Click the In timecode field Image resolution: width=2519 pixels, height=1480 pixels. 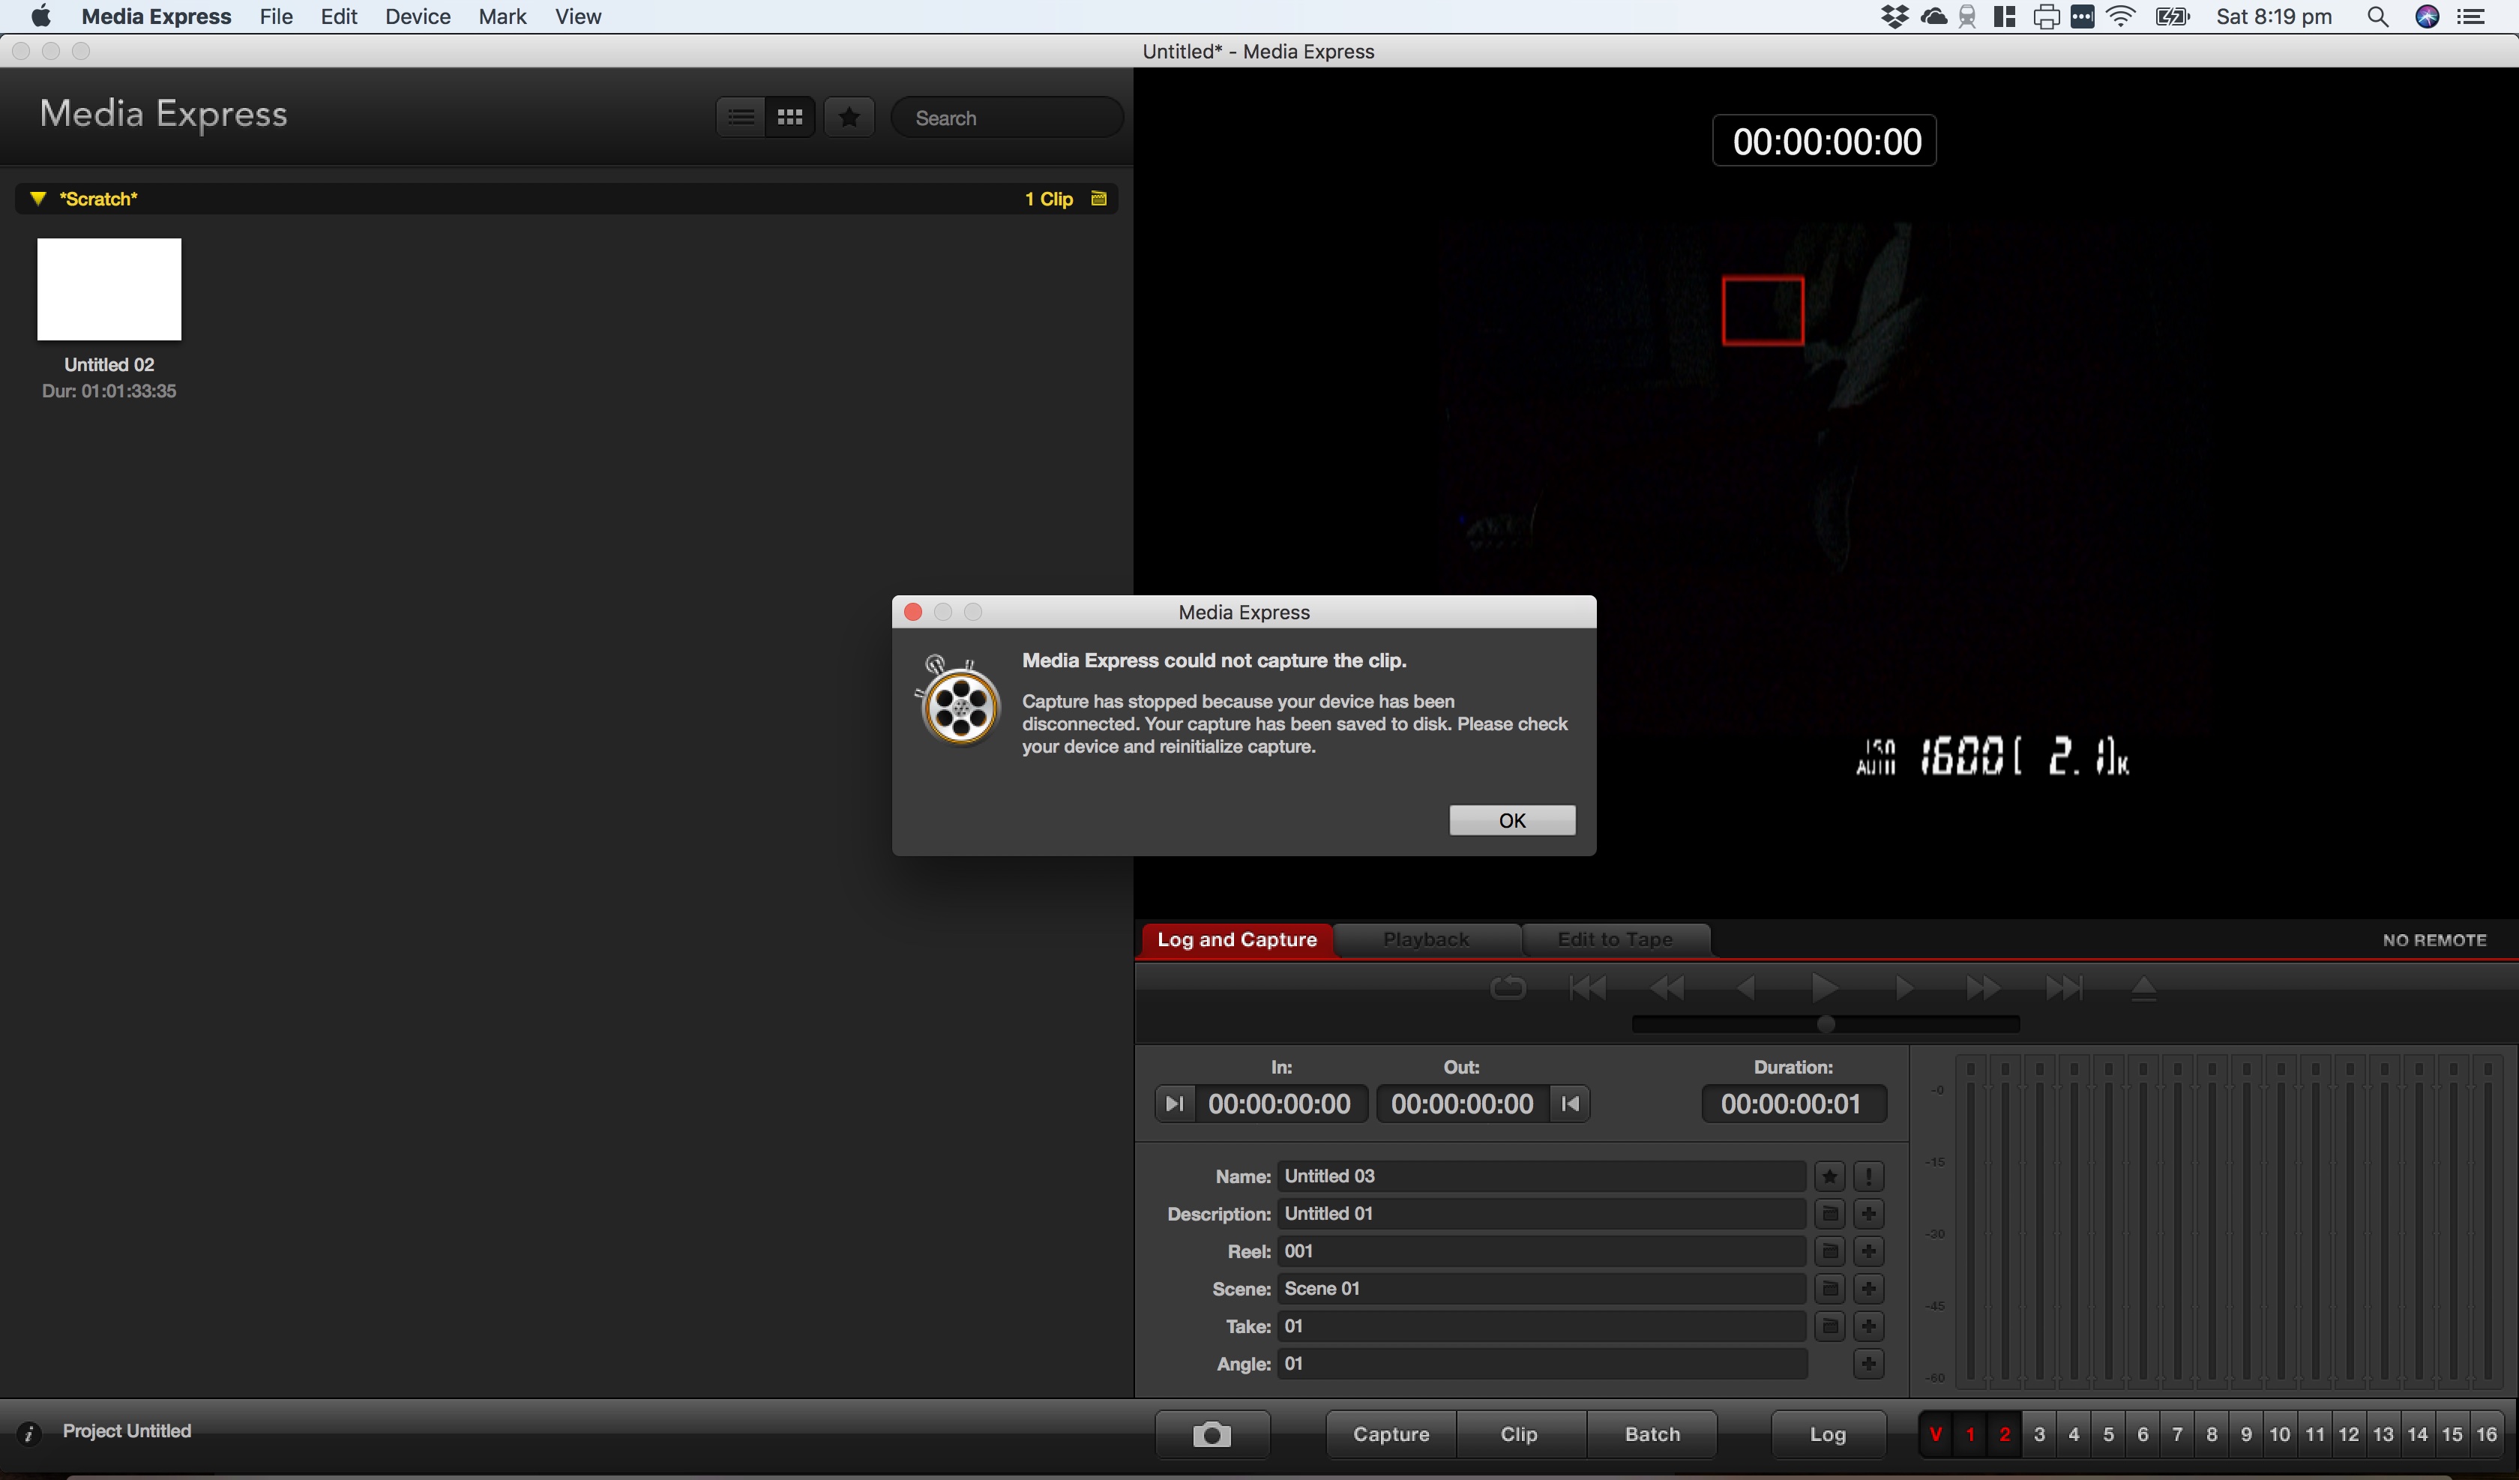pos(1280,1104)
